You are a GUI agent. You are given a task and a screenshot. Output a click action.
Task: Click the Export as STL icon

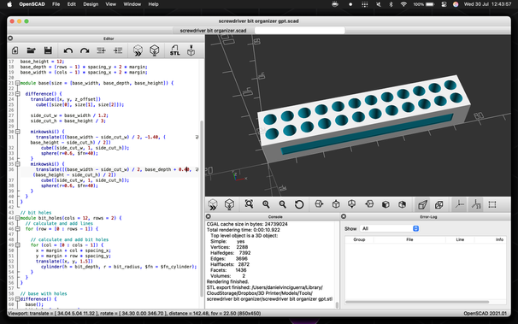[174, 50]
